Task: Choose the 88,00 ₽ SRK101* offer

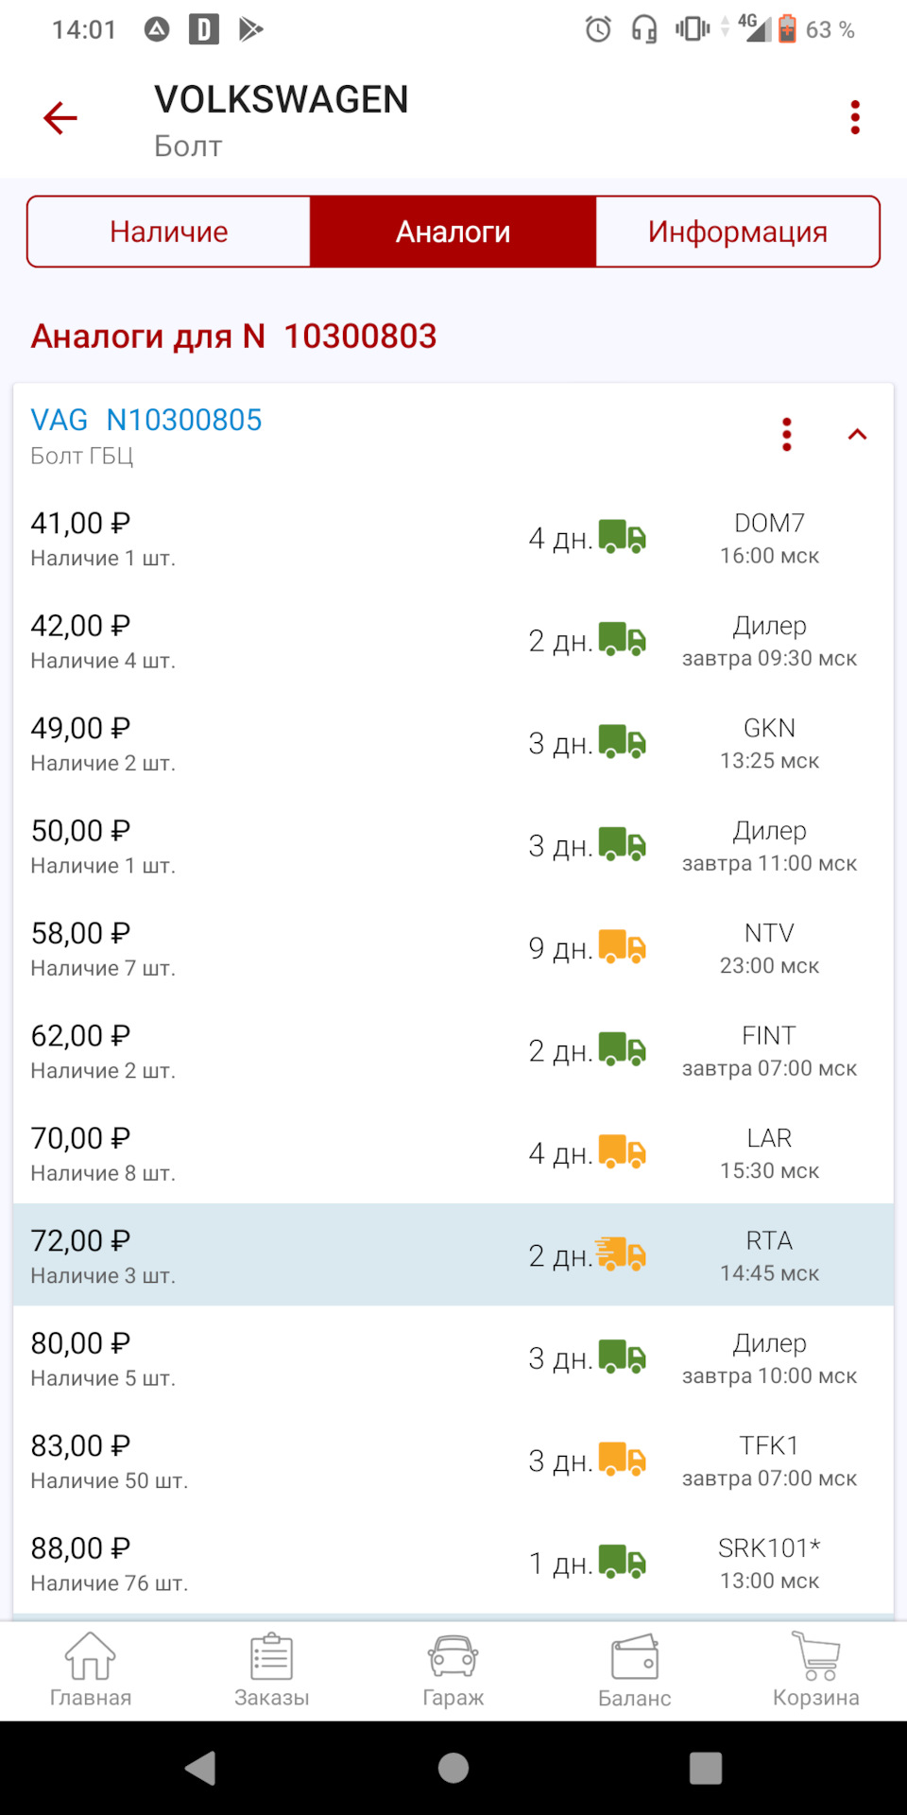Action: pos(453,1564)
